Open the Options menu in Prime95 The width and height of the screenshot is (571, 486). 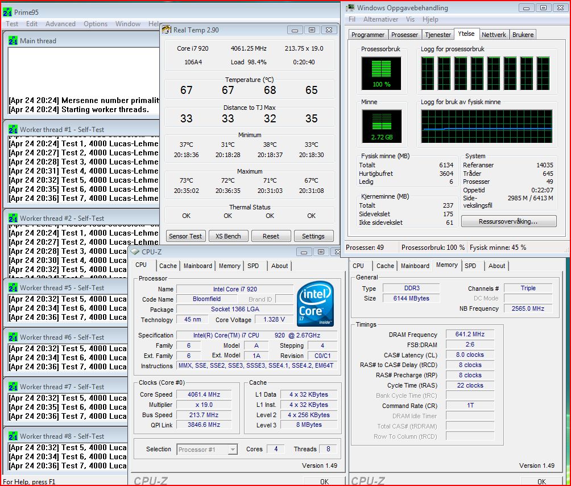pyautogui.click(x=96, y=24)
